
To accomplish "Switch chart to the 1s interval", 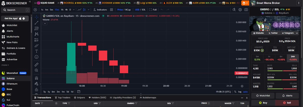I will (42, 10).
